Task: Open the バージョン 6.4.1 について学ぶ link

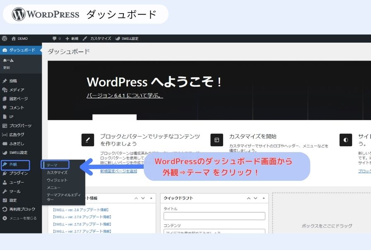Action: (x=125, y=95)
